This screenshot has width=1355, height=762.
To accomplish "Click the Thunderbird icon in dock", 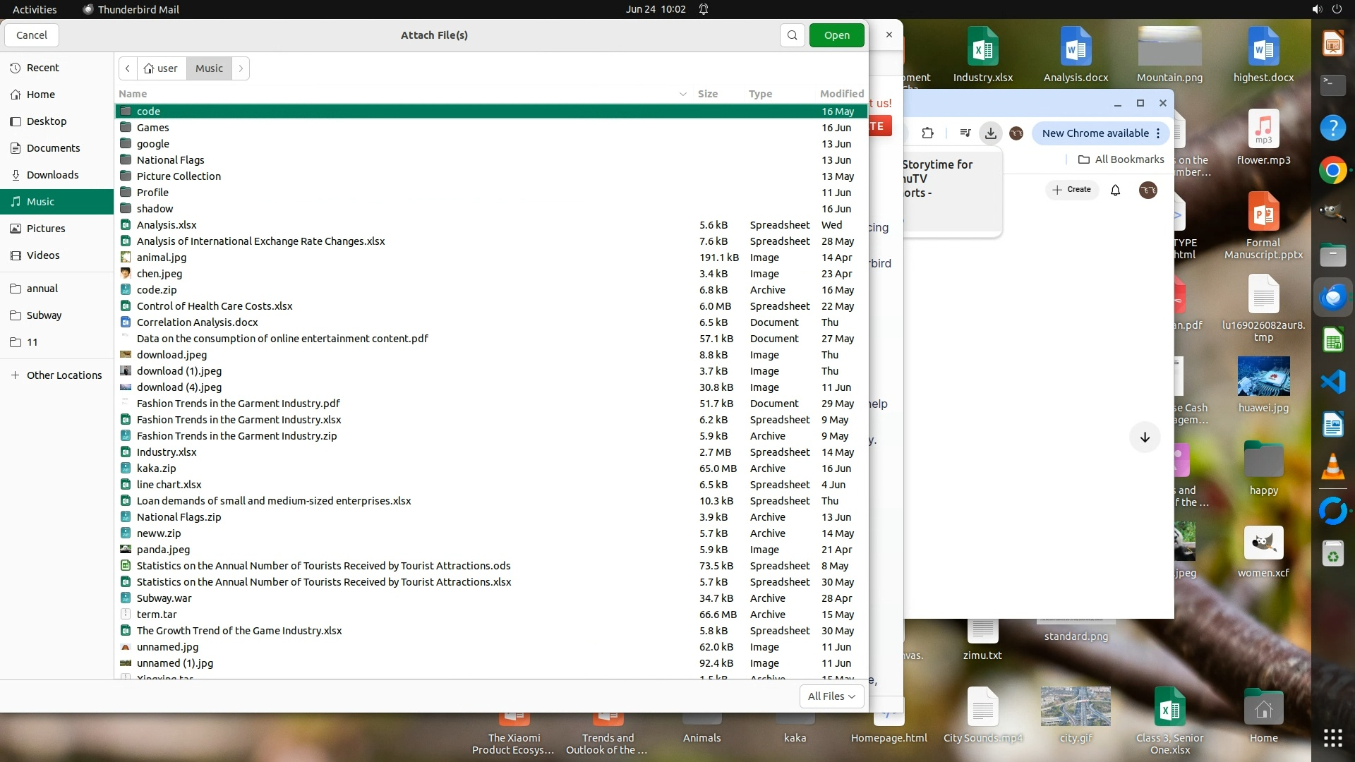I will click(x=1332, y=298).
